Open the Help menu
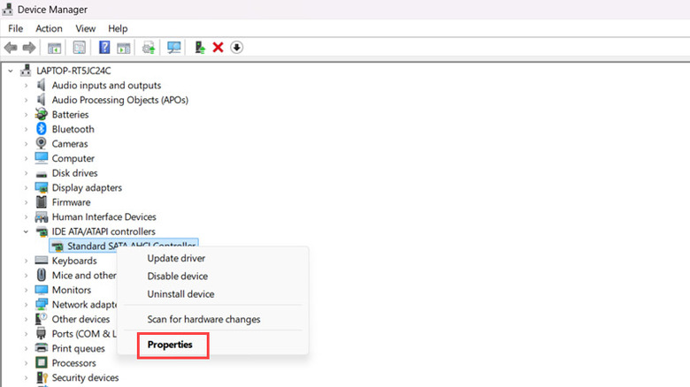690x387 pixels. (x=118, y=28)
